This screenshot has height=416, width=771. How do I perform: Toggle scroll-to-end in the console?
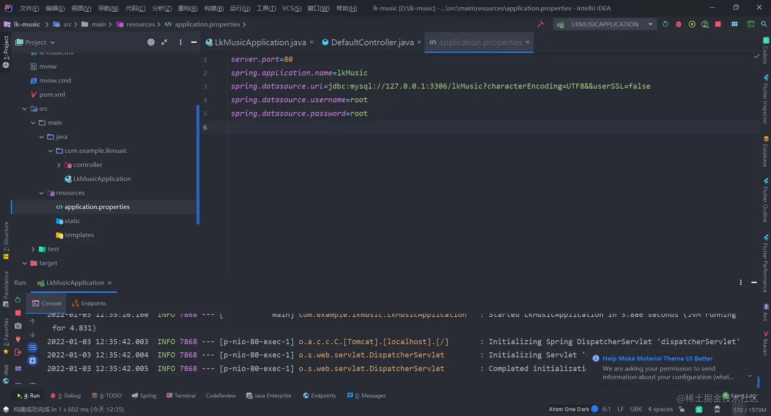pyautogui.click(x=32, y=360)
